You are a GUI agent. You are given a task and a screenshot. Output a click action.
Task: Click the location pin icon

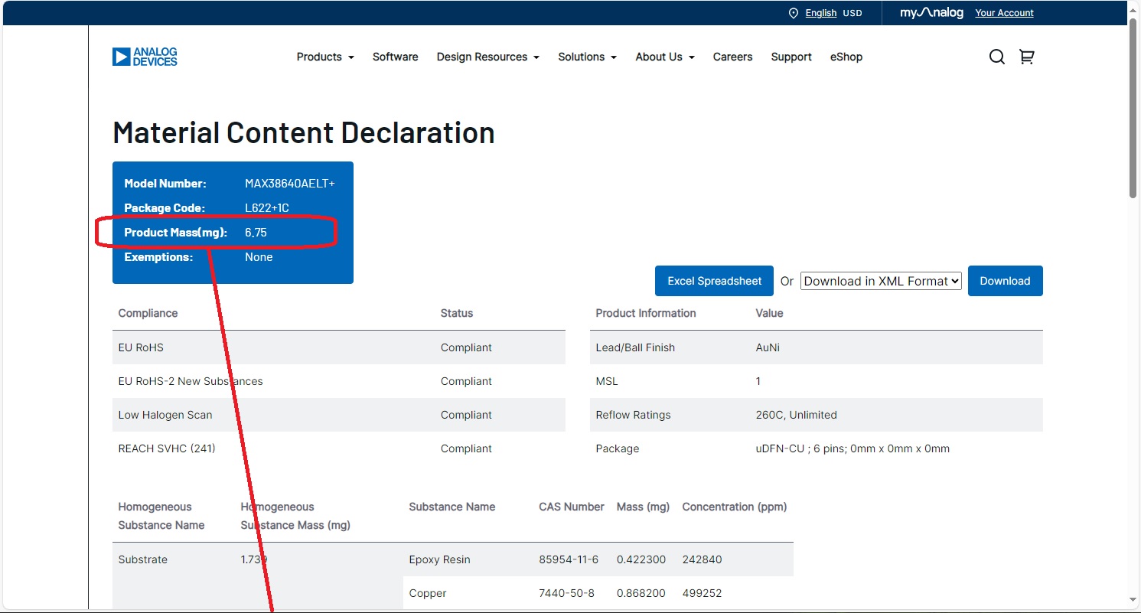[793, 13]
